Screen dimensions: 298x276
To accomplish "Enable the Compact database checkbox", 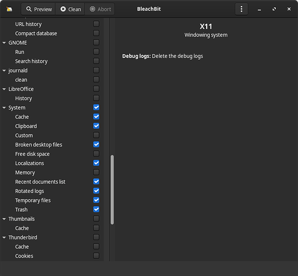I will click(96, 33).
